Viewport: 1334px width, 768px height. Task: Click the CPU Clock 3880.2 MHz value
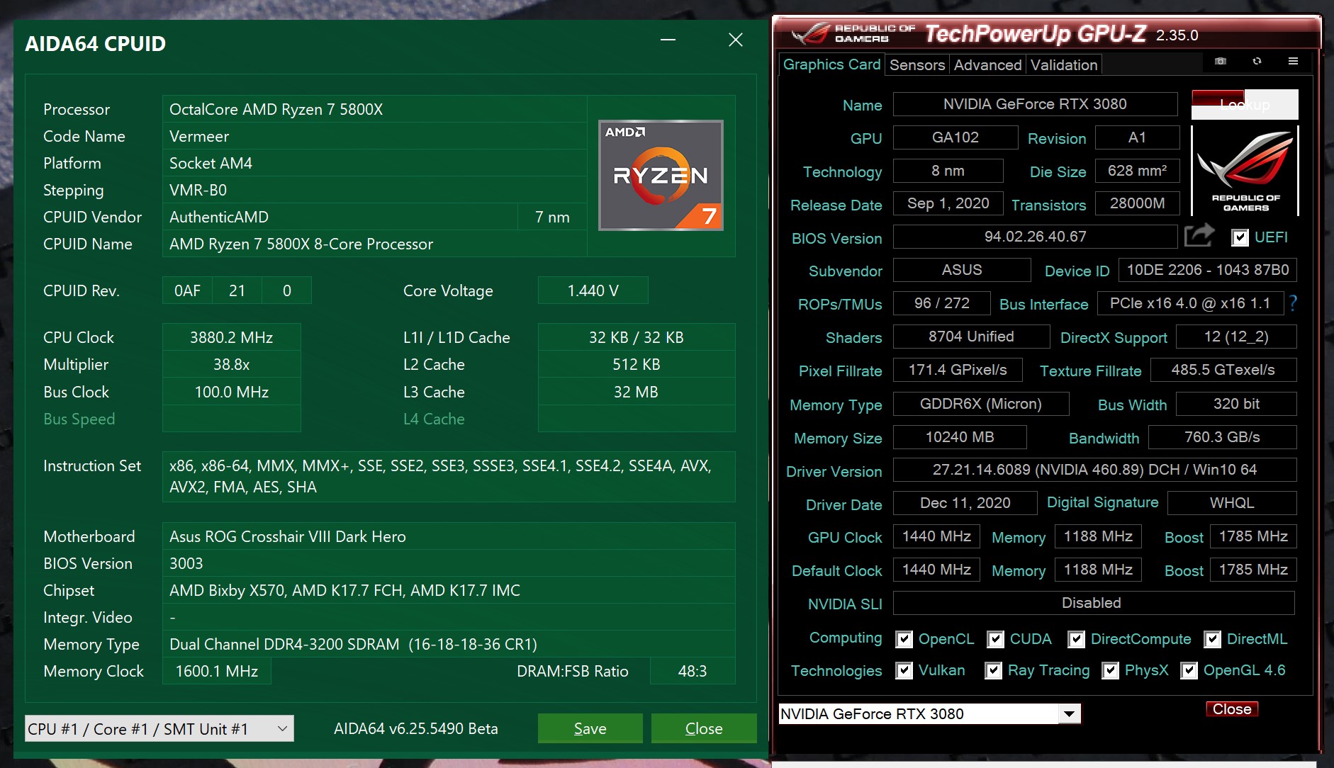[231, 337]
